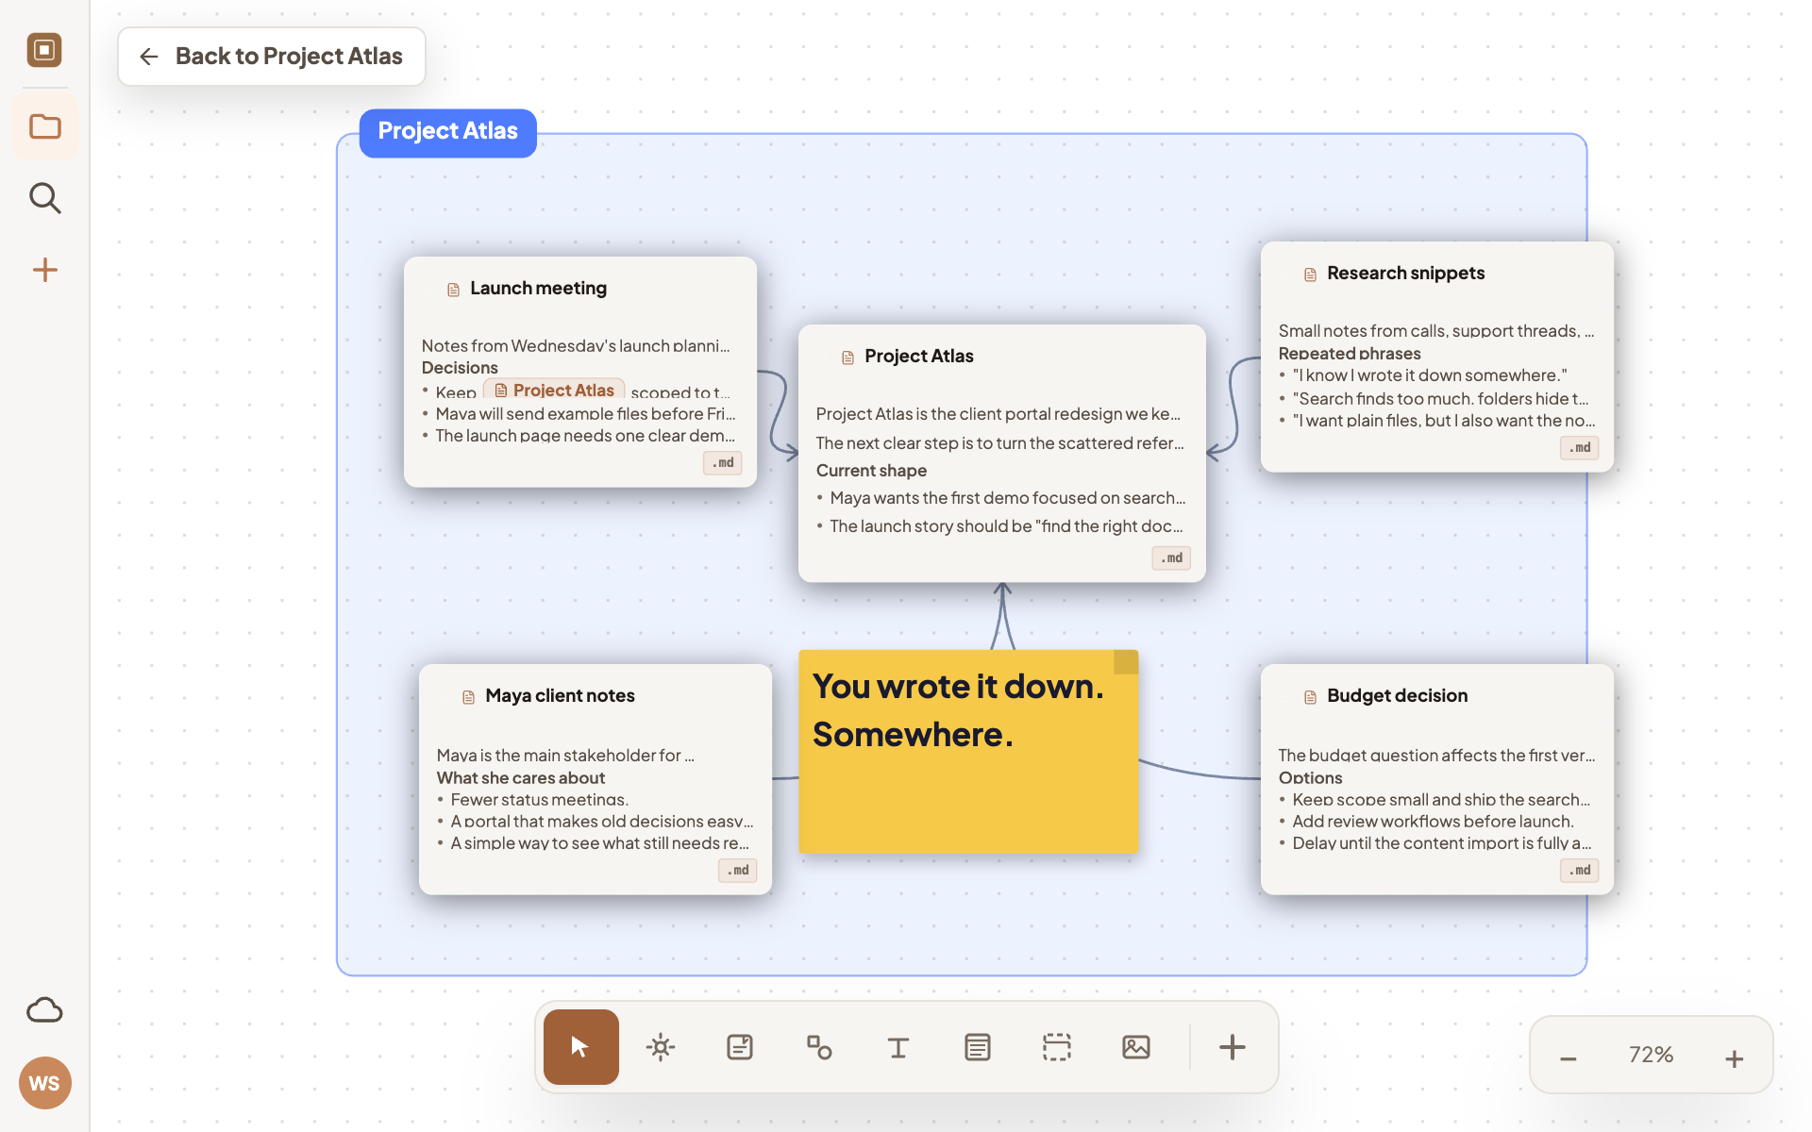Screen dimensions: 1812x1132
Task: Select the yellow sticky note
Action: (x=968, y=753)
